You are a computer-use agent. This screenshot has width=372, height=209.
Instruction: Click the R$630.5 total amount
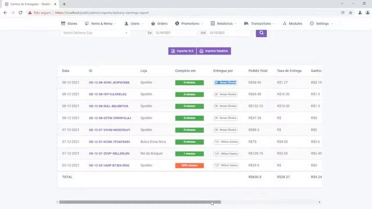tap(255, 177)
